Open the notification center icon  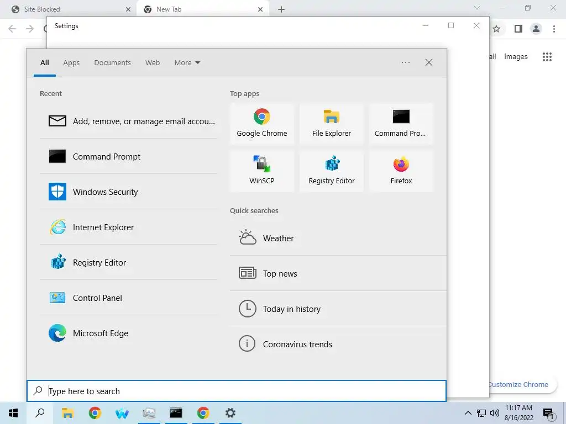point(548,414)
